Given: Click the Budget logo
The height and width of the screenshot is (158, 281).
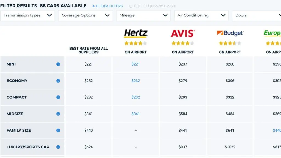Looking at the screenshot, I should click(230, 33).
